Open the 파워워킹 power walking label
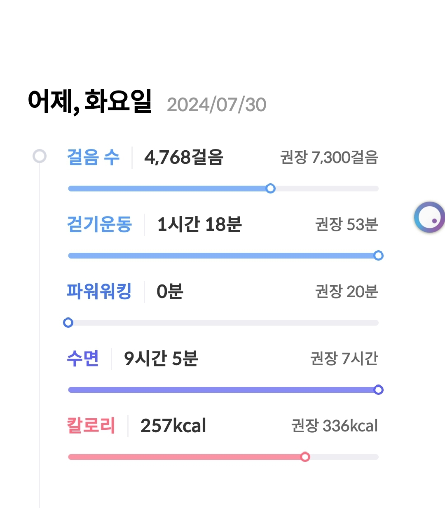This screenshot has height=508, width=445. click(99, 291)
